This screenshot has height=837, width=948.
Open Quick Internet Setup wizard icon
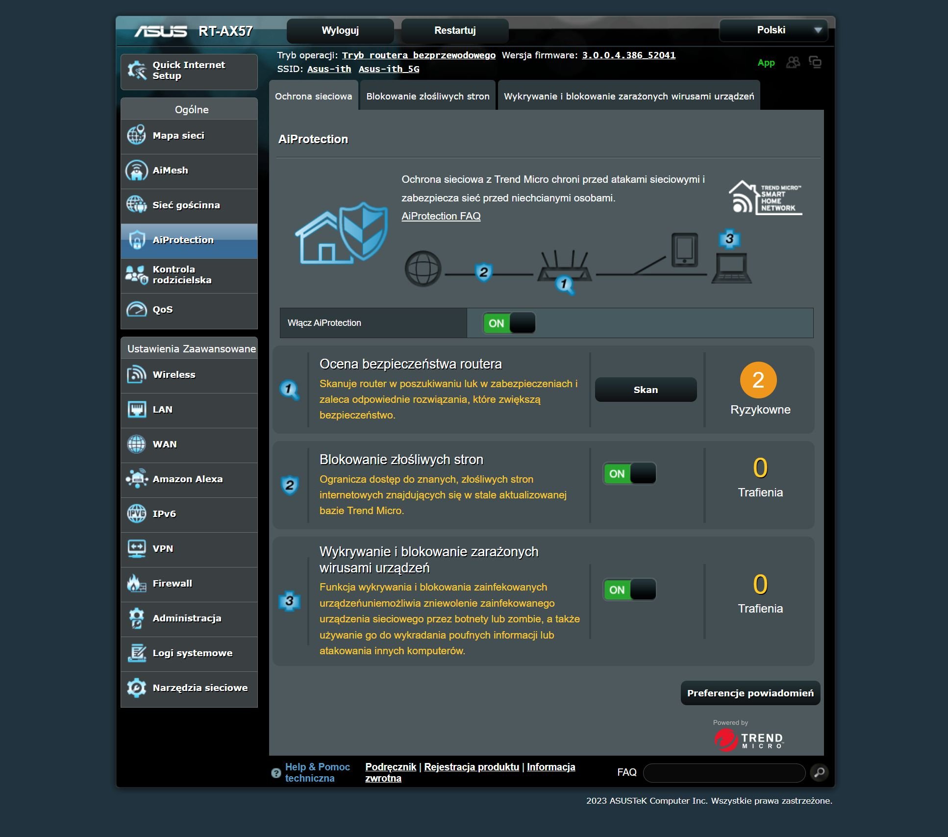[x=137, y=71]
